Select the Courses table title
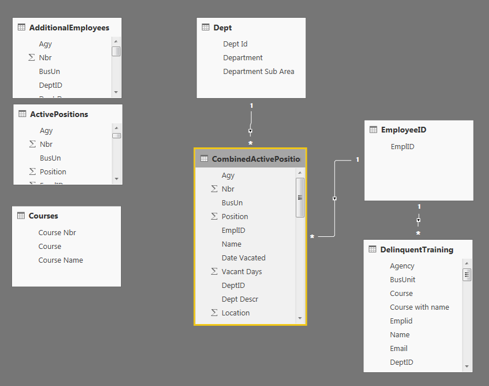489x386 pixels. click(x=44, y=216)
